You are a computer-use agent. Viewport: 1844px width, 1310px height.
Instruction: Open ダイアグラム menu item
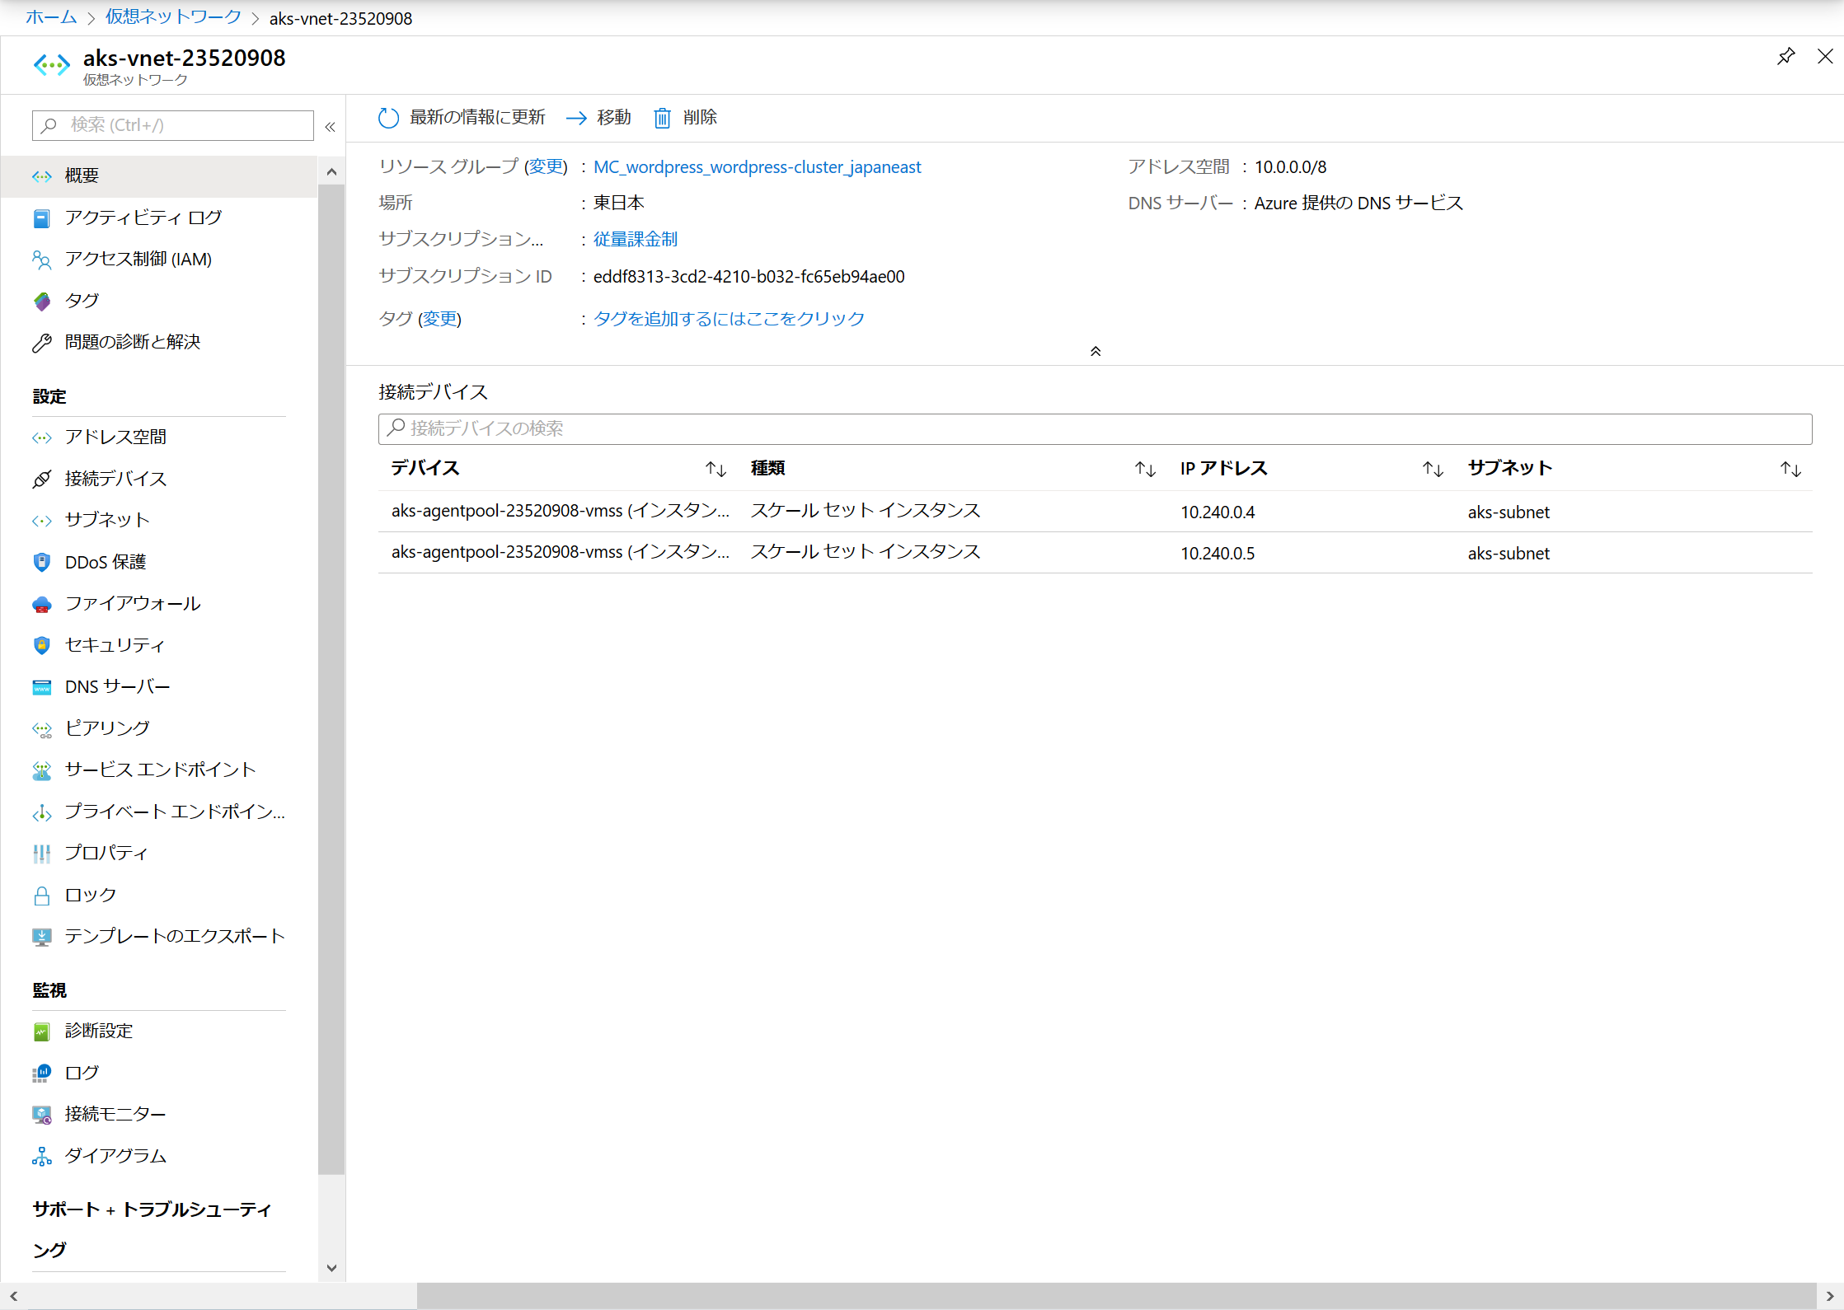[x=115, y=1156]
